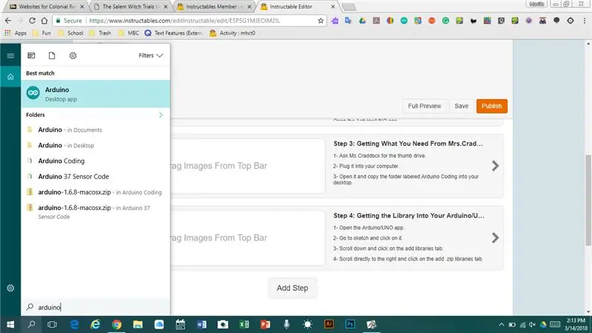592x333 pixels.
Task: Save the instructable
Action: (x=461, y=106)
